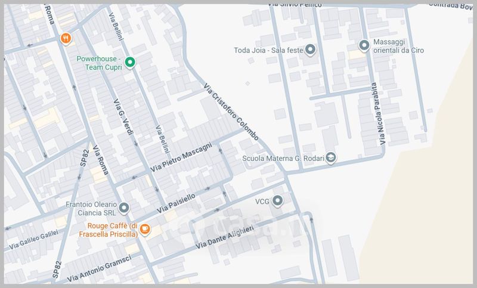The height and width of the screenshot is (288, 477).
Task: Click the VCG location pin
Action: pyautogui.click(x=277, y=202)
